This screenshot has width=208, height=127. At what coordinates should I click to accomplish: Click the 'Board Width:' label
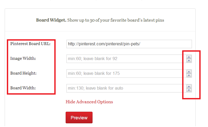click(x=23, y=88)
